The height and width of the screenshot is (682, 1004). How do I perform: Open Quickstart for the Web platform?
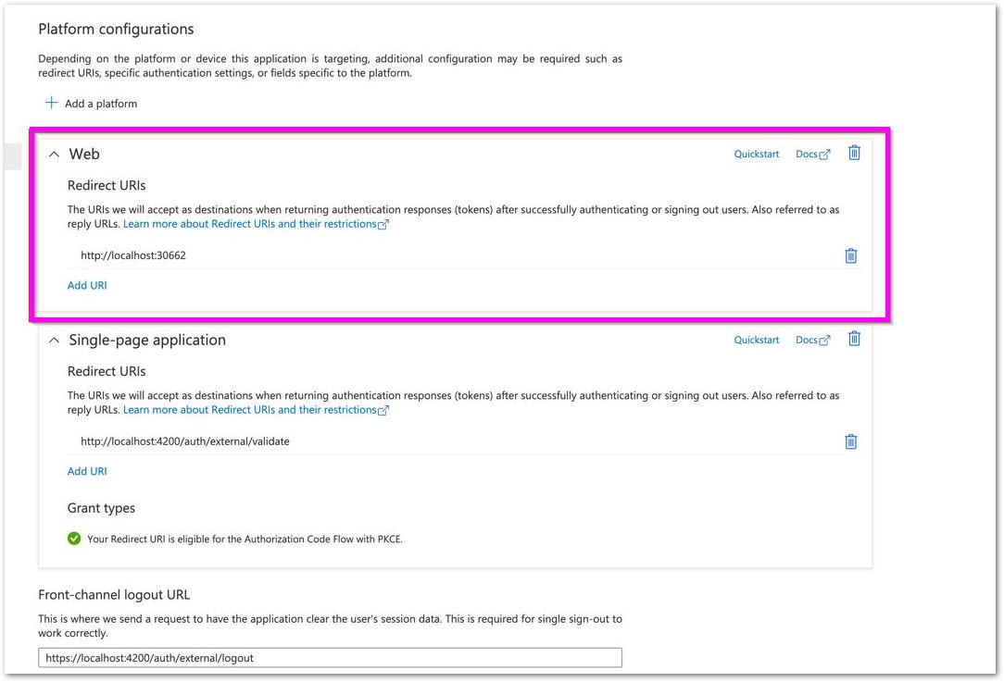click(x=756, y=155)
